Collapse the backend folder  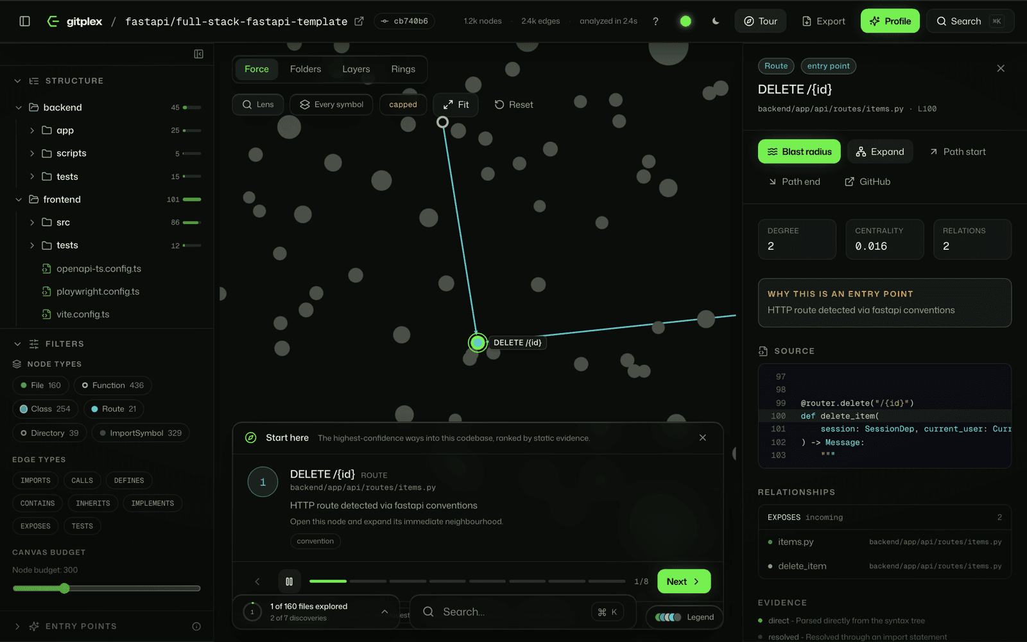[x=19, y=108]
